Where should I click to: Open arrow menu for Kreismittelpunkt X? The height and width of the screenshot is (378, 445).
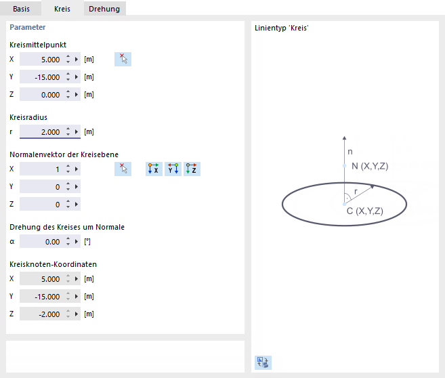[x=77, y=60]
